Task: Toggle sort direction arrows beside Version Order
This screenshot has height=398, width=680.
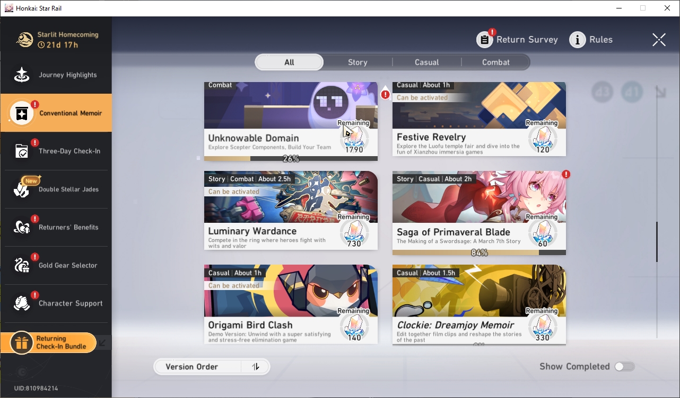Action: [256, 367]
